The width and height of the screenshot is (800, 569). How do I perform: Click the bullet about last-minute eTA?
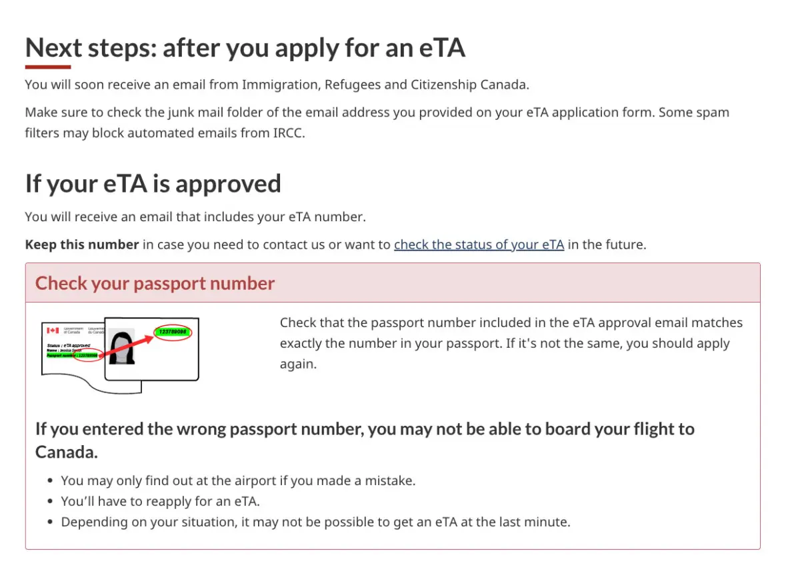315,522
